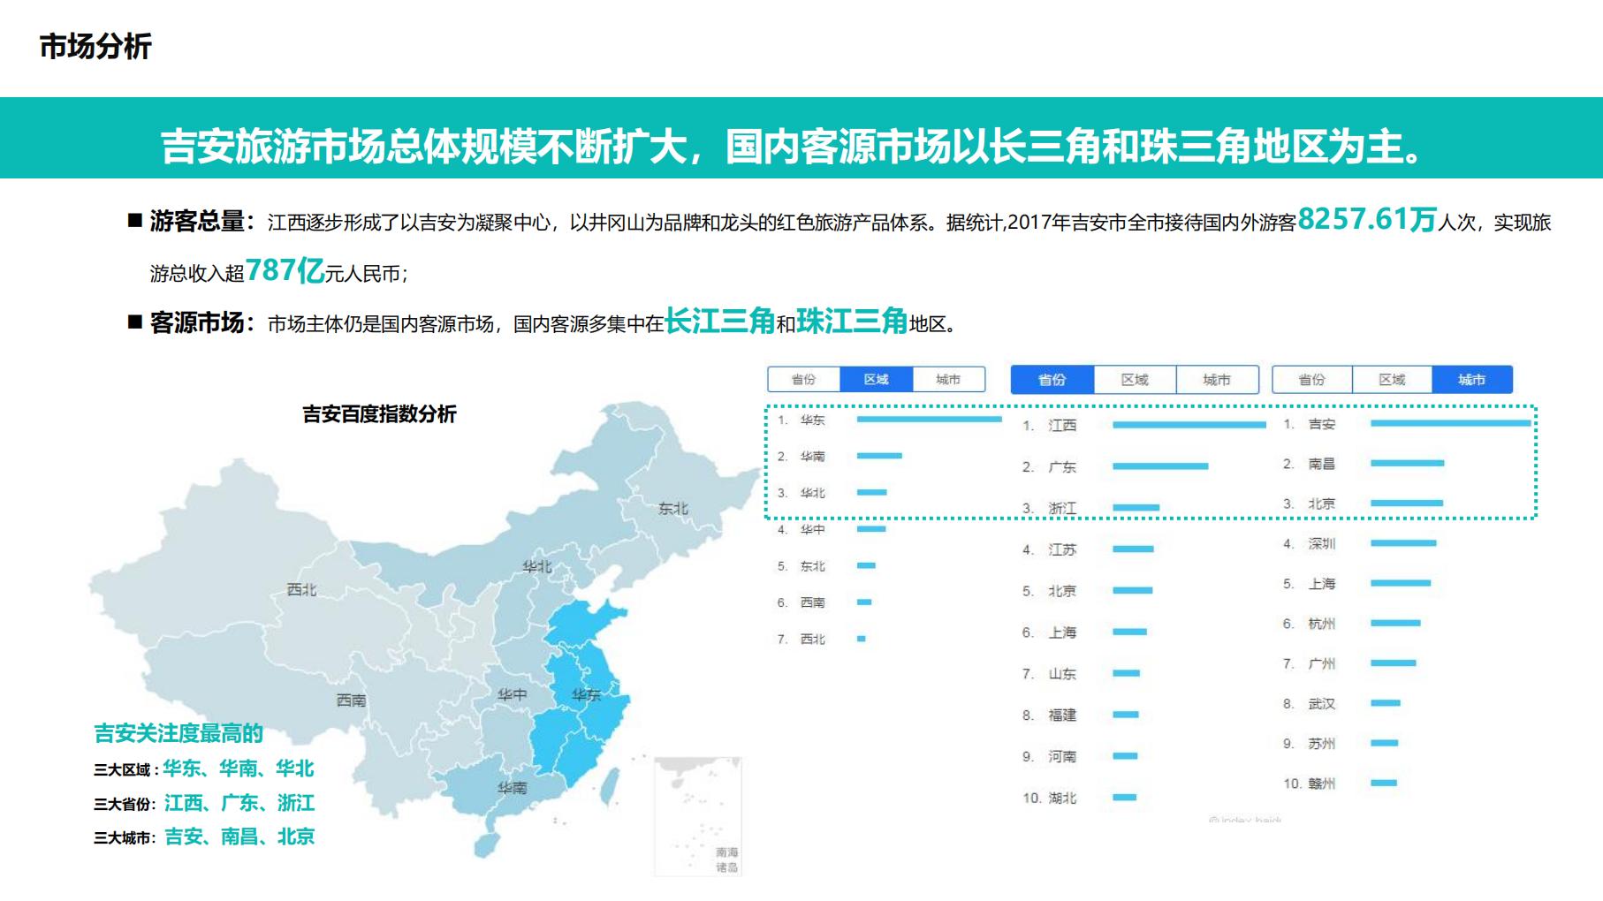Viewport: 1603px width, 901px height.
Task: Click 8. 武汉 in city ranking
Action: coord(1310,703)
